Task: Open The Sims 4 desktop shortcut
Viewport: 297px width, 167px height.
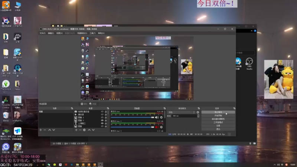Action: tap(6, 85)
